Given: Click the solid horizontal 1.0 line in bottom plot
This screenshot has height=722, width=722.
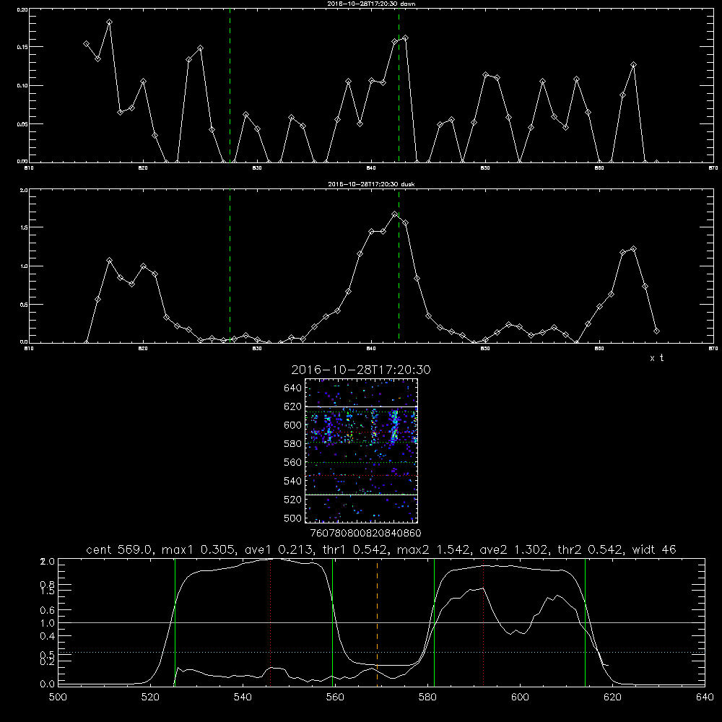Looking at the screenshot, I should tap(381, 622).
